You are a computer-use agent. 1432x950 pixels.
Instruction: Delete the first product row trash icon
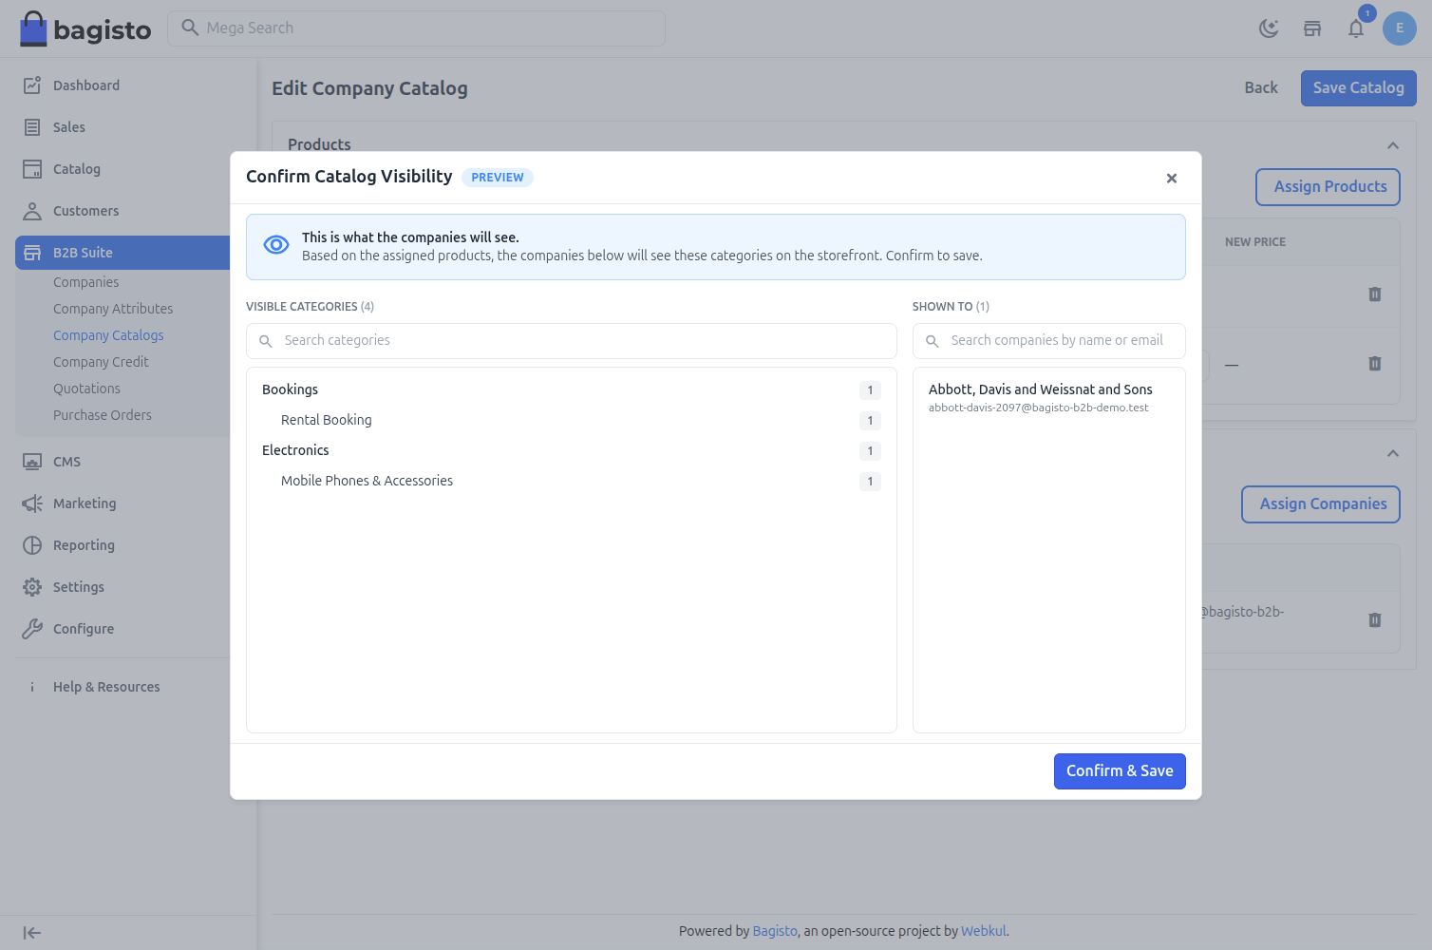click(x=1375, y=294)
